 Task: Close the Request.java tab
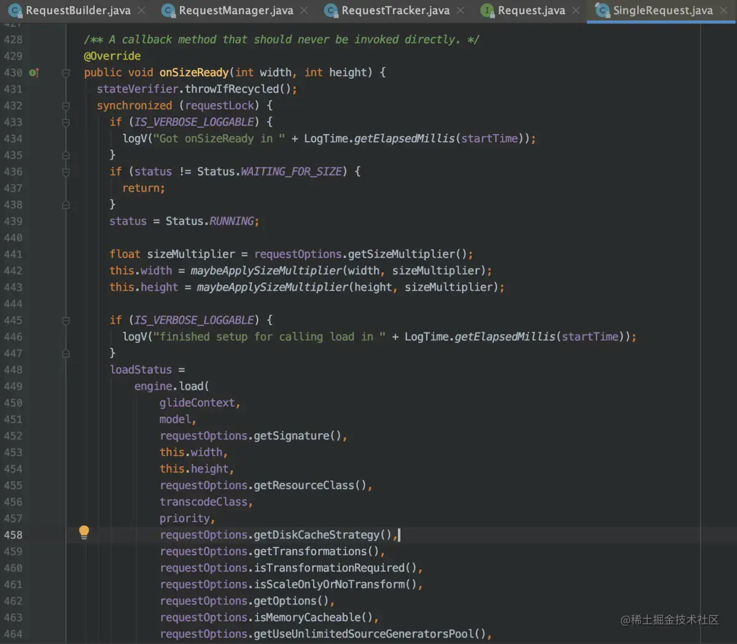576,10
